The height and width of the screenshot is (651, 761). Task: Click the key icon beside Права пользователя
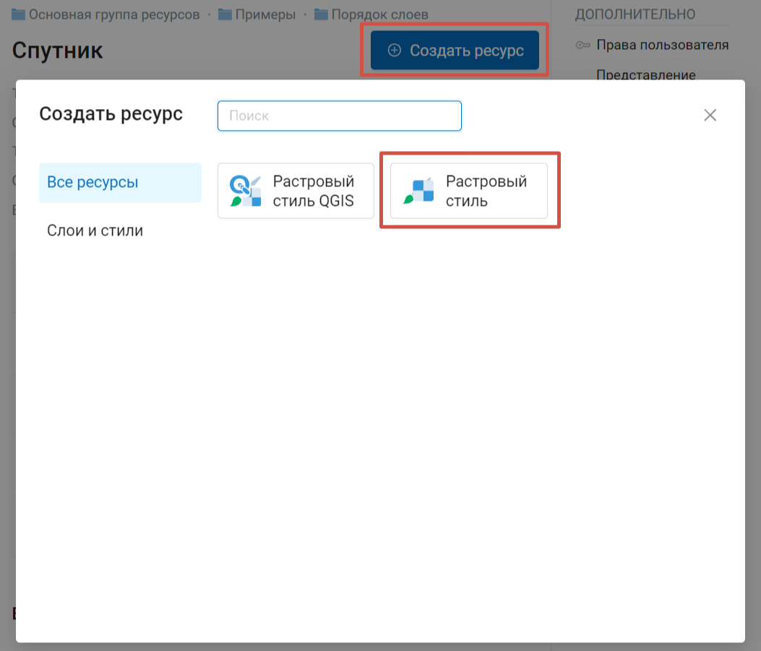pos(583,46)
